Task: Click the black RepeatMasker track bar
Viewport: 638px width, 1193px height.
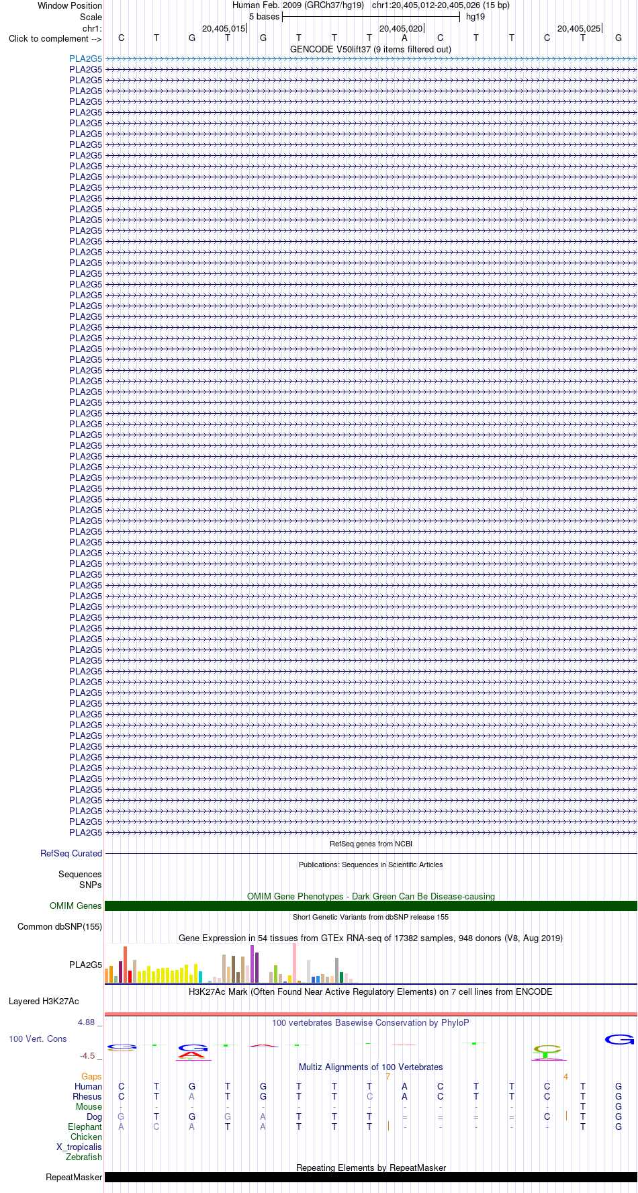Action: pos(371,1178)
